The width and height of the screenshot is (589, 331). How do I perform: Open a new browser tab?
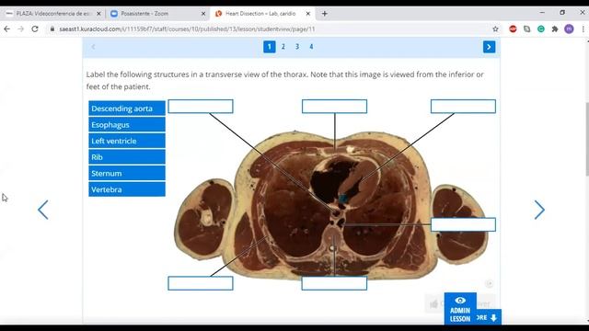tap(325, 14)
